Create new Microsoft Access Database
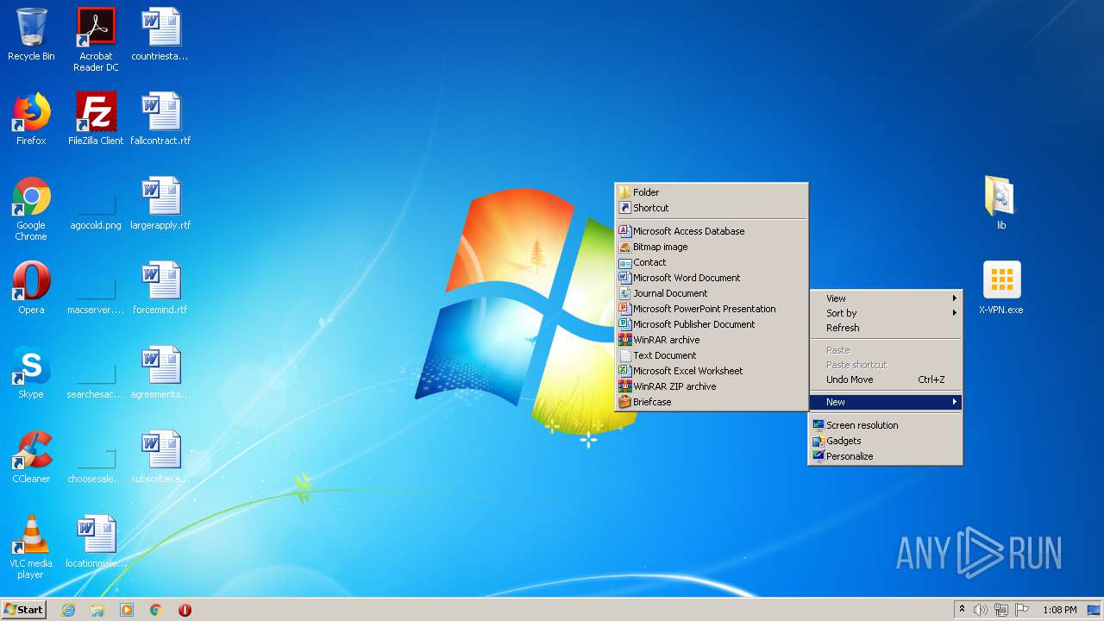This screenshot has width=1104, height=621. pos(712,231)
